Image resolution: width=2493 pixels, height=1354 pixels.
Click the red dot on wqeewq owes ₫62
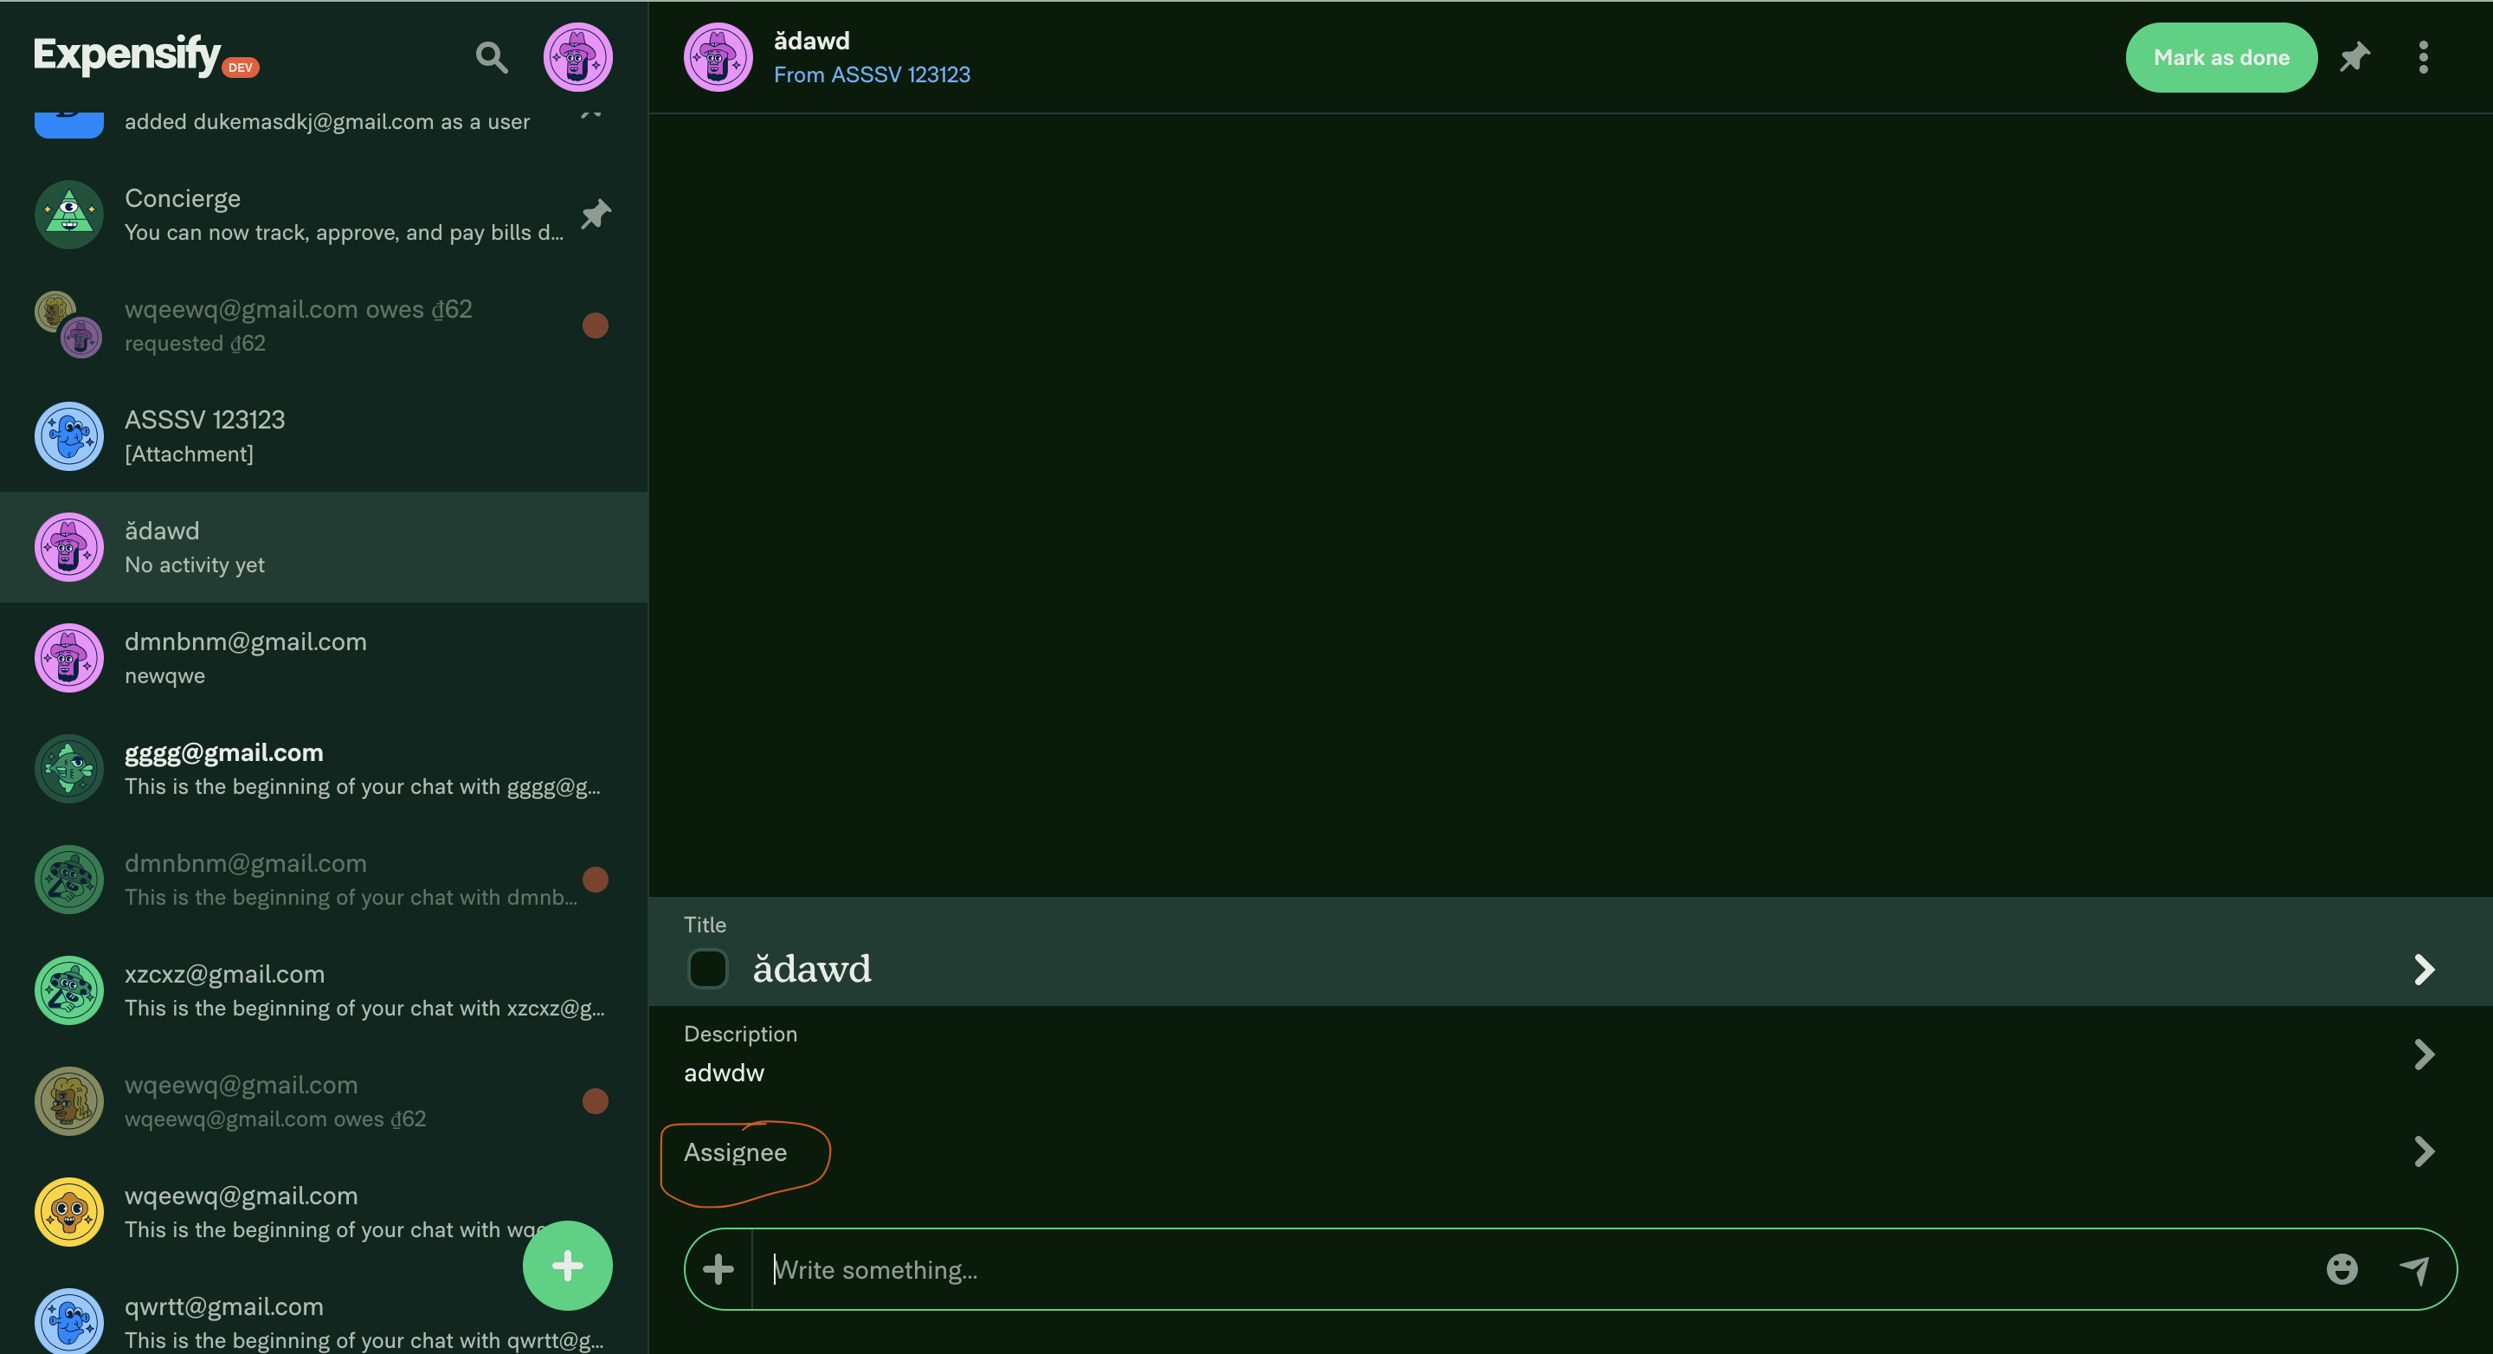(x=596, y=326)
